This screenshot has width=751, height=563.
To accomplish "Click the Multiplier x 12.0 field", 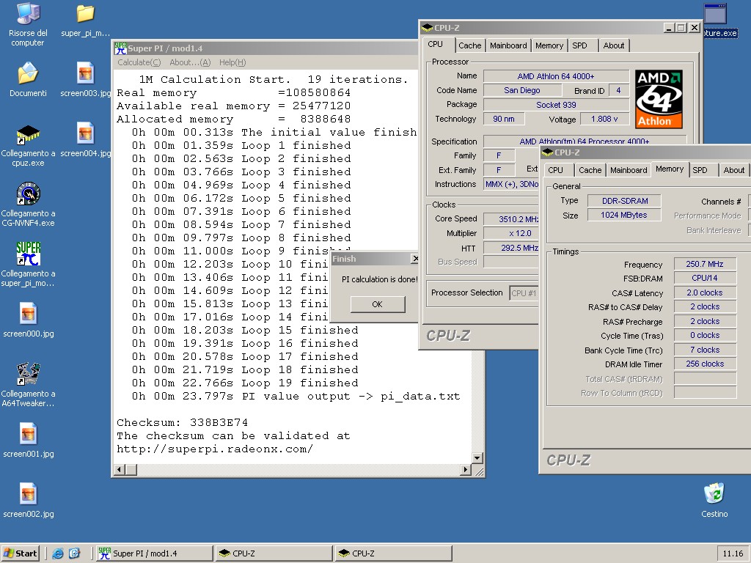I will [x=511, y=234].
